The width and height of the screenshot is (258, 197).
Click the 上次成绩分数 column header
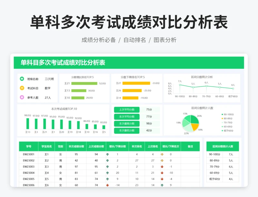coord(96,146)
